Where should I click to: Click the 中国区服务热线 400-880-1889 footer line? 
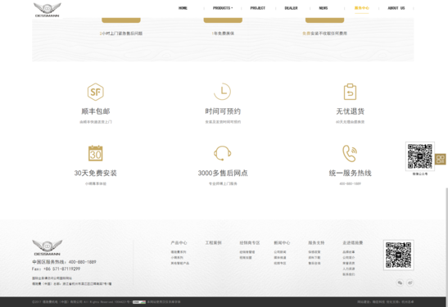[x=64, y=262]
